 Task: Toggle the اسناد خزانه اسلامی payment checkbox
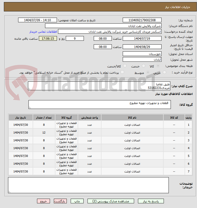click(122, 72)
